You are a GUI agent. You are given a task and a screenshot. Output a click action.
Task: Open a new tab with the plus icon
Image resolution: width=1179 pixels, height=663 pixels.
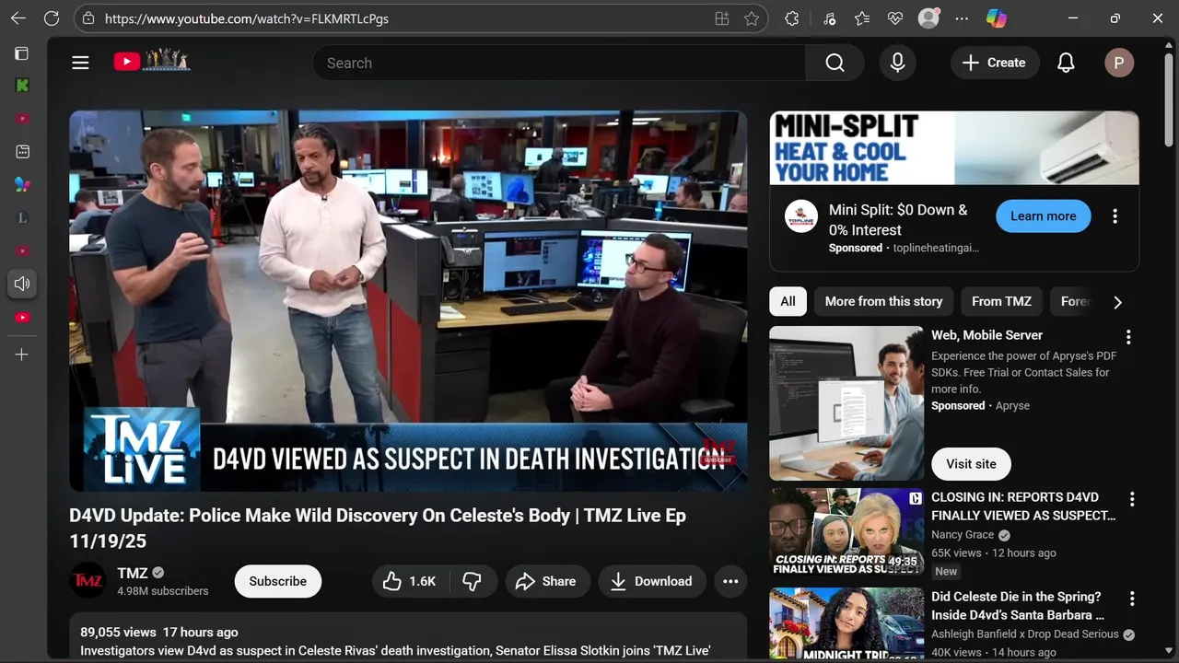click(x=22, y=355)
